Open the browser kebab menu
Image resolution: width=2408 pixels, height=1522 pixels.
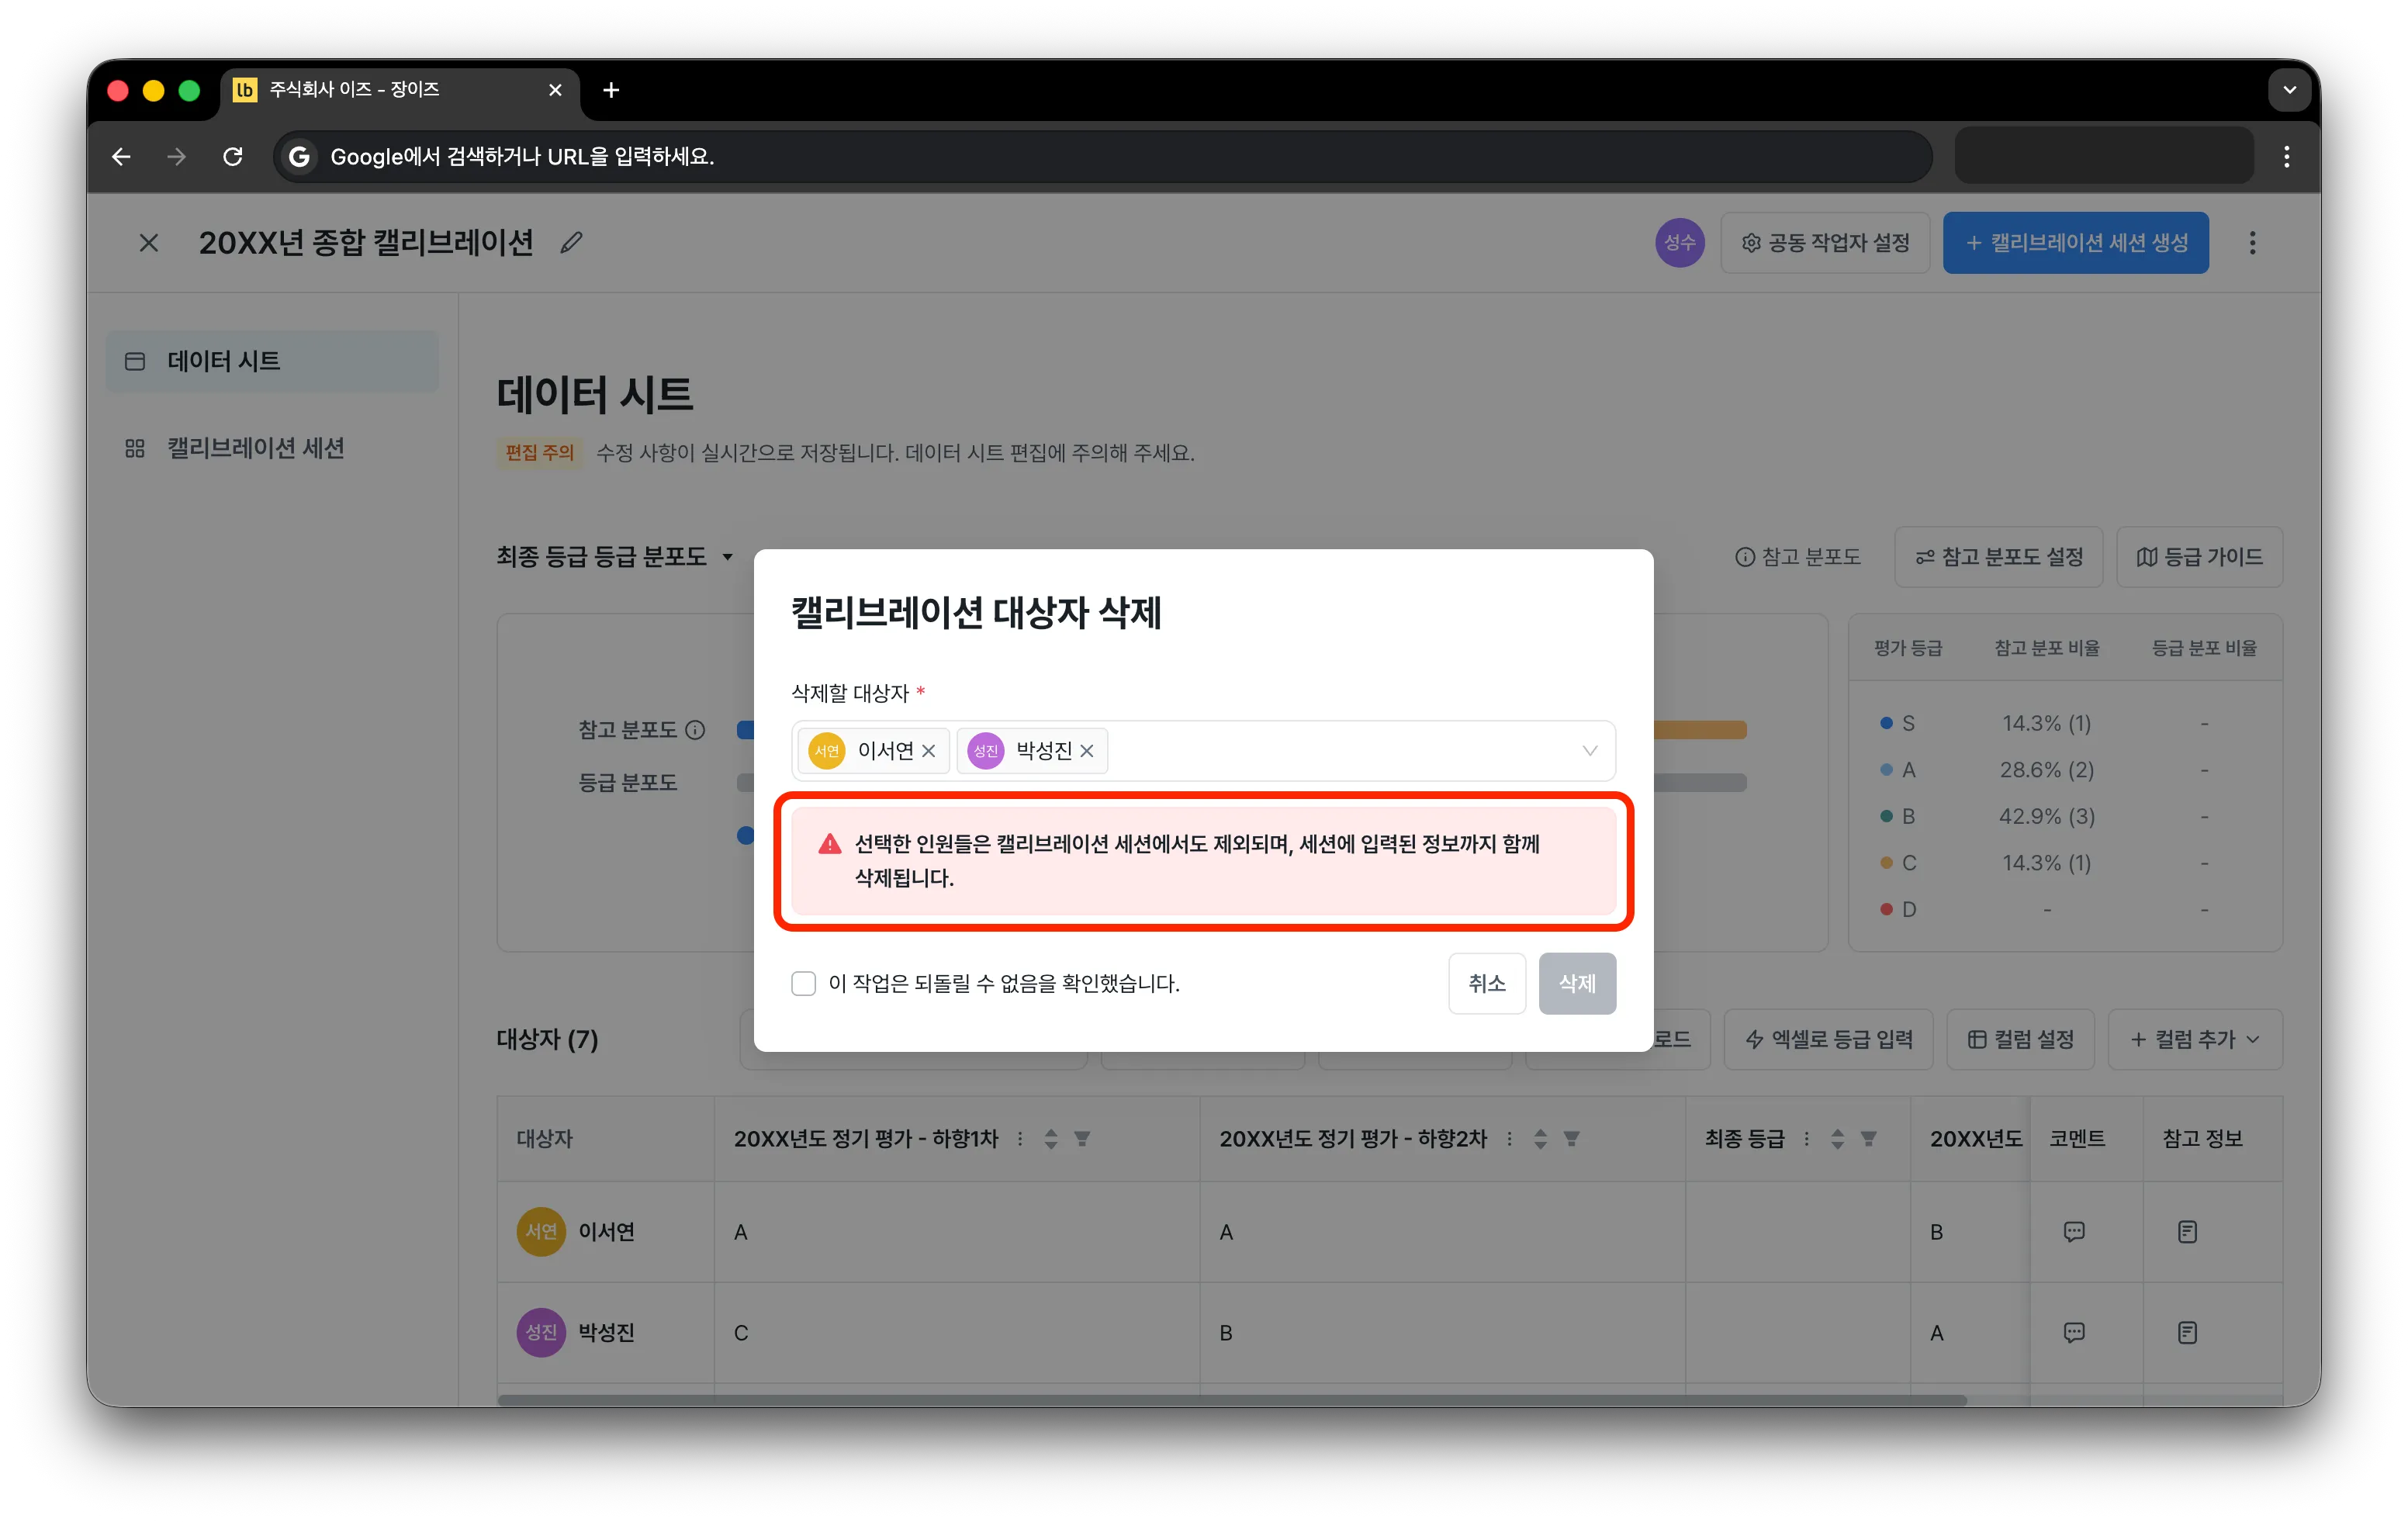(x=2286, y=157)
